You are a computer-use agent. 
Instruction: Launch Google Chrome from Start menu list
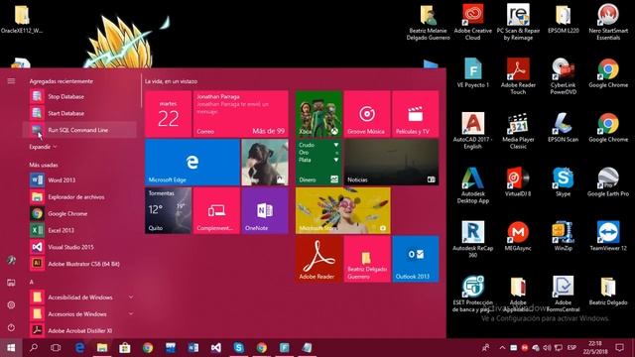(x=79, y=213)
